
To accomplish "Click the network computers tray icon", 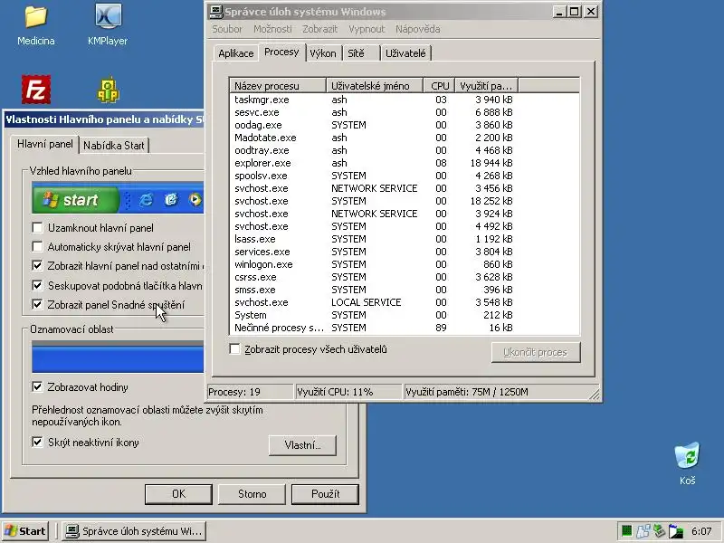I will point(643,531).
